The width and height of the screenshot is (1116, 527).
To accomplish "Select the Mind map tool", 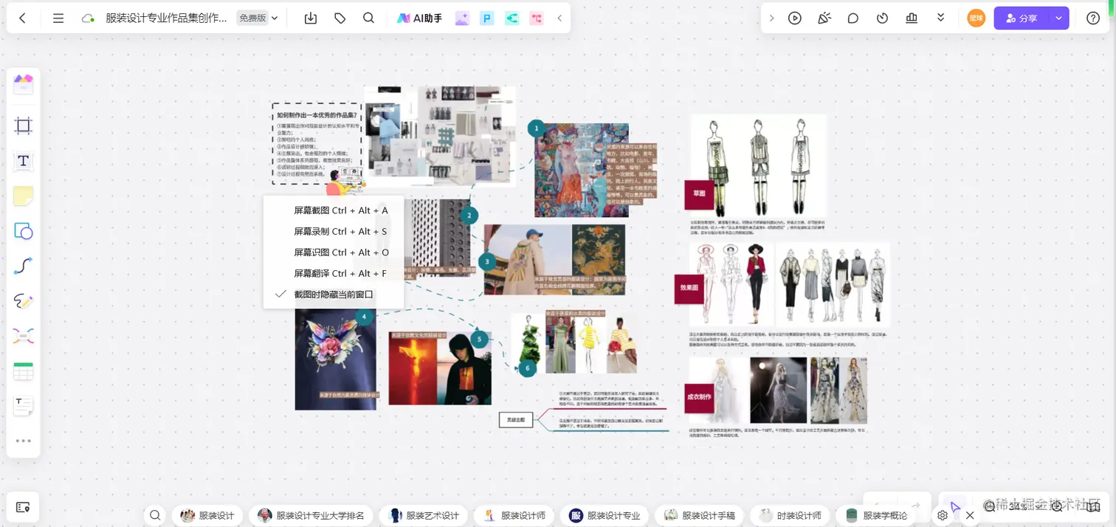I will pos(23,336).
